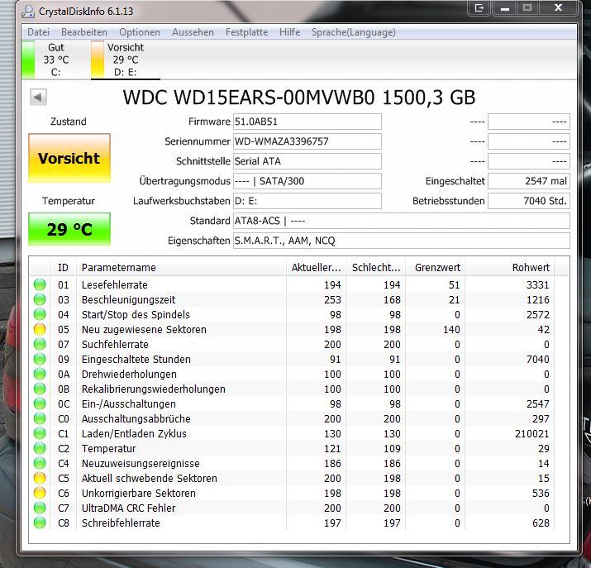
Task: Select the Schreibfehlerrate row text
Action: pyautogui.click(x=121, y=523)
